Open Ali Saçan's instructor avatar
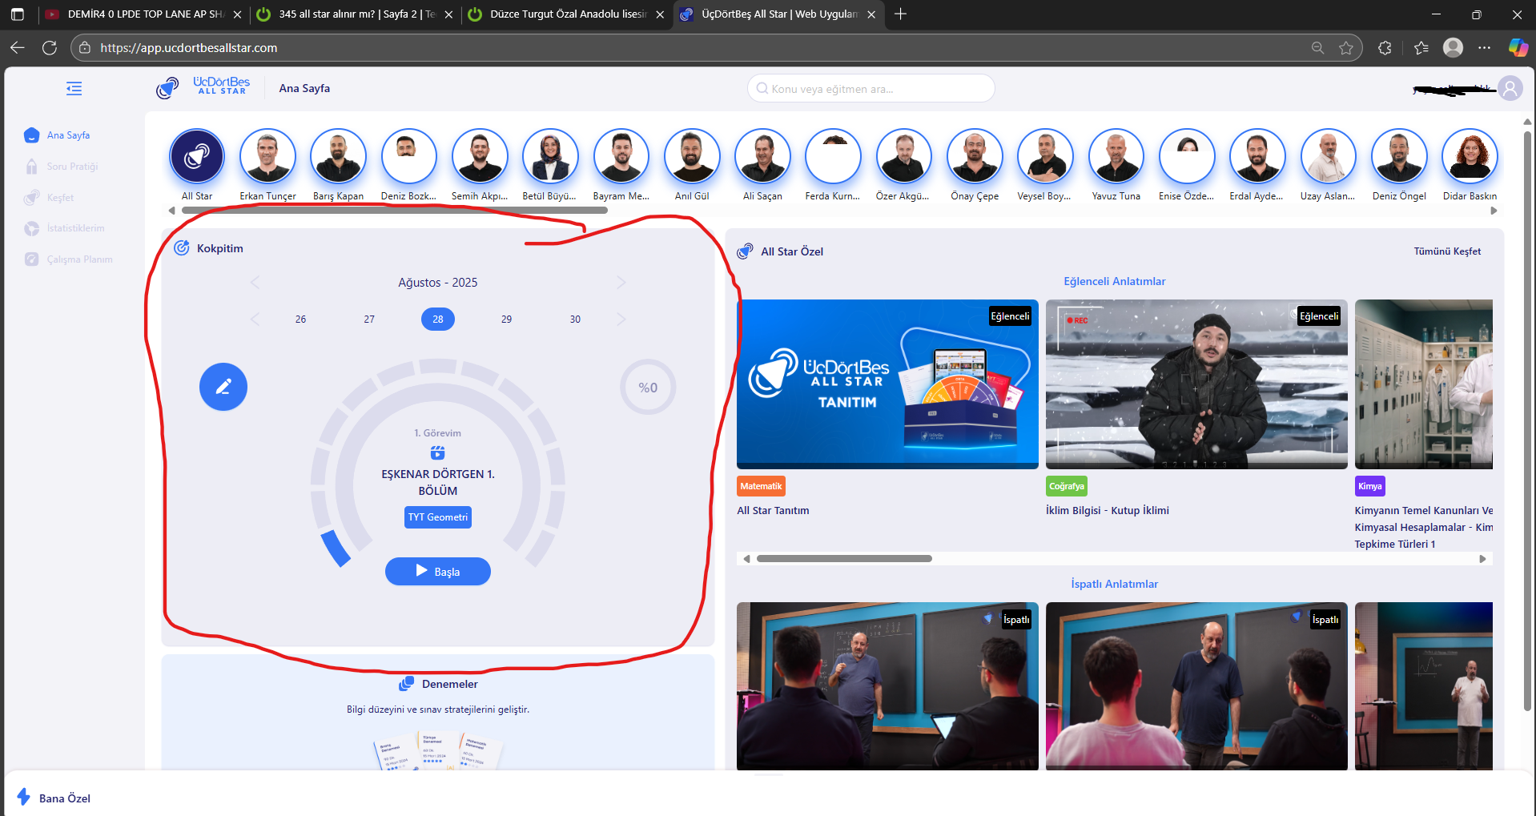This screenshot has height=816, width=1536. point(762,156)
